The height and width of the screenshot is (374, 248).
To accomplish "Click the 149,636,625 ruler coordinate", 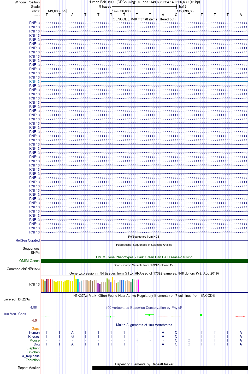I will (x=57, y=11).
